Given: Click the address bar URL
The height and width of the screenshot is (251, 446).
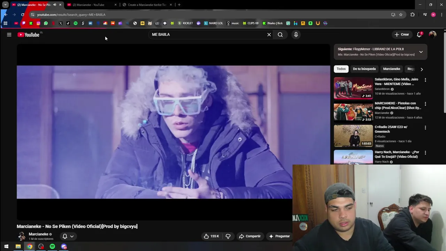Looking at the screenshot, I should (x=71, y=15).
